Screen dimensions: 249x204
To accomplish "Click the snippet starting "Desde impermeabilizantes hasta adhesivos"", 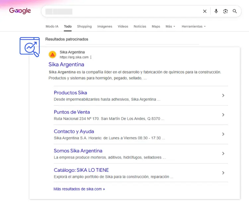I will [107, 99].
